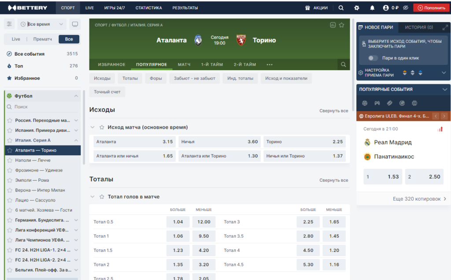The height and width of the screenshot is (280, 451).
Task: Open the LIVE top menu item
Action: [x=89, y=8]
